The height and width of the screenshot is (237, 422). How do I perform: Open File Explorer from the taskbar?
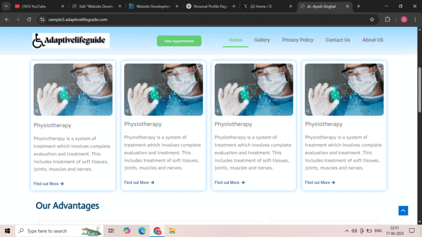pos(172,231)
